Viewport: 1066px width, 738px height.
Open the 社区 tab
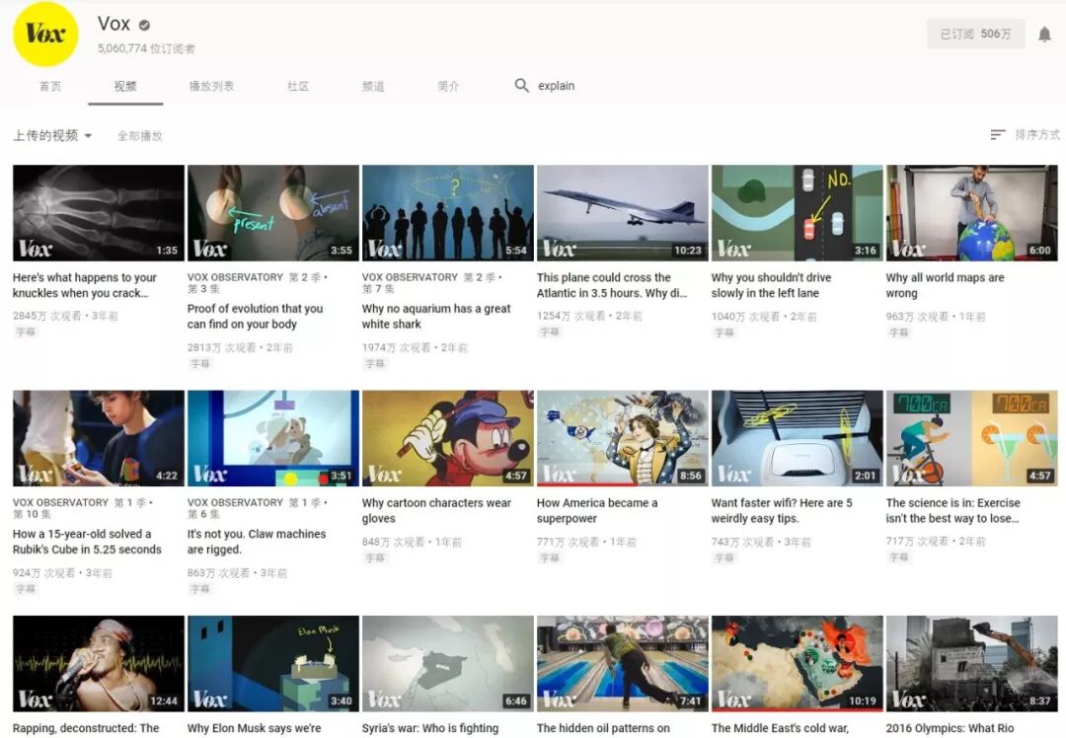point(298,86)
